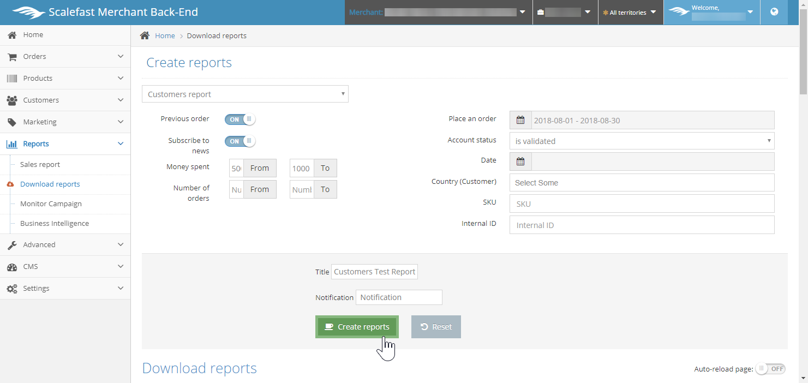Click the Orders shopping cart icon
Screen dimensions: 808x383
[x=12, y=57]
